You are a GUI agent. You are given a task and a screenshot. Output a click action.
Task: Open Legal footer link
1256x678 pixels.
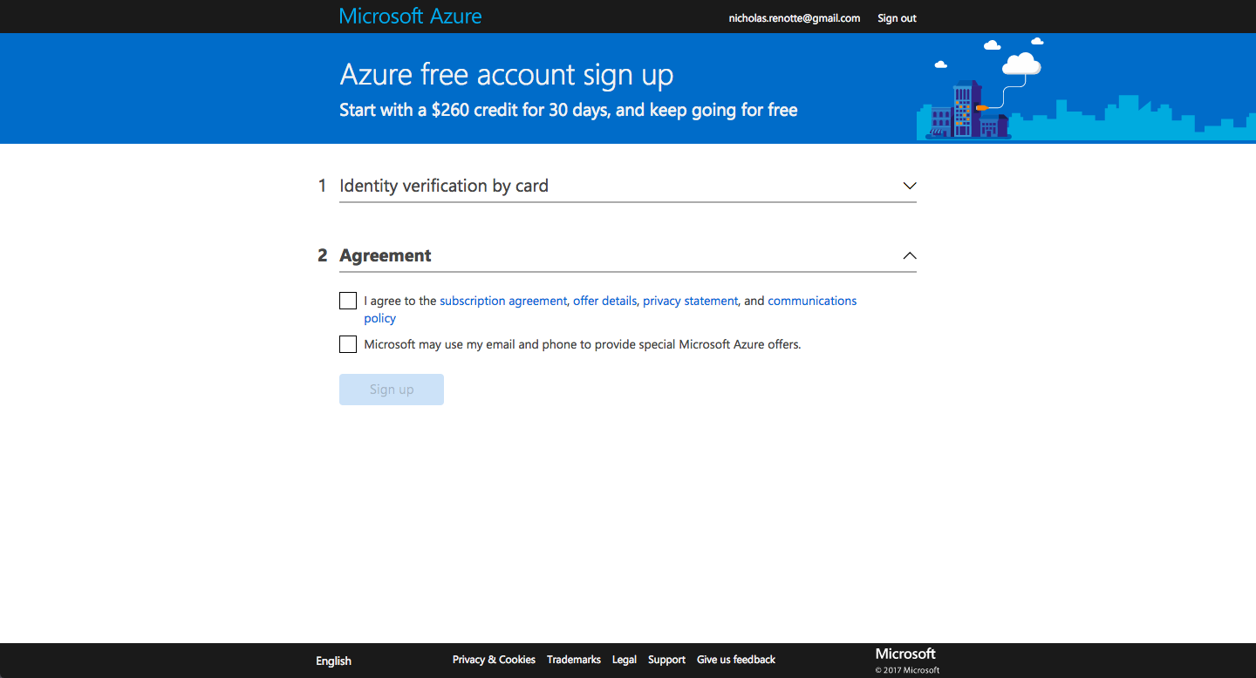click(625, 660)
